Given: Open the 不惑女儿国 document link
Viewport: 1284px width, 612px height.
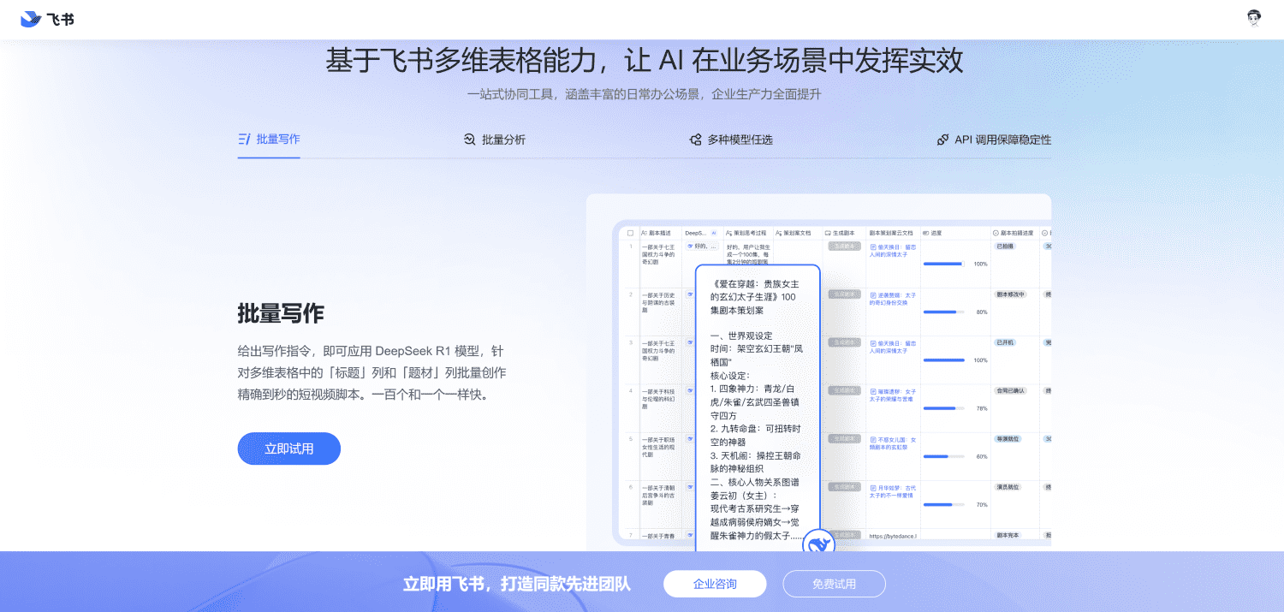Looking at the screenshot, I should pos(893,443).
